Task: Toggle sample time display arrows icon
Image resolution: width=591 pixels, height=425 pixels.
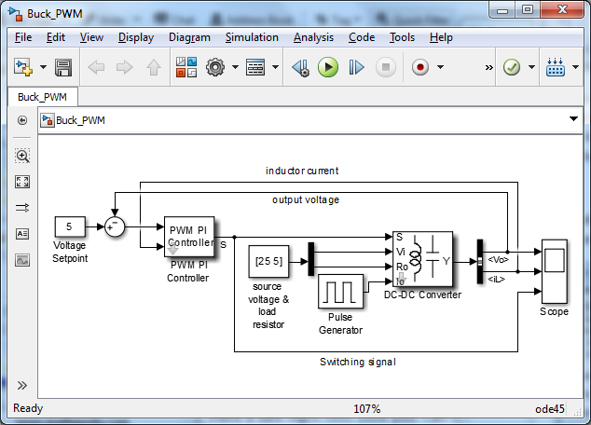Action: 22,208
